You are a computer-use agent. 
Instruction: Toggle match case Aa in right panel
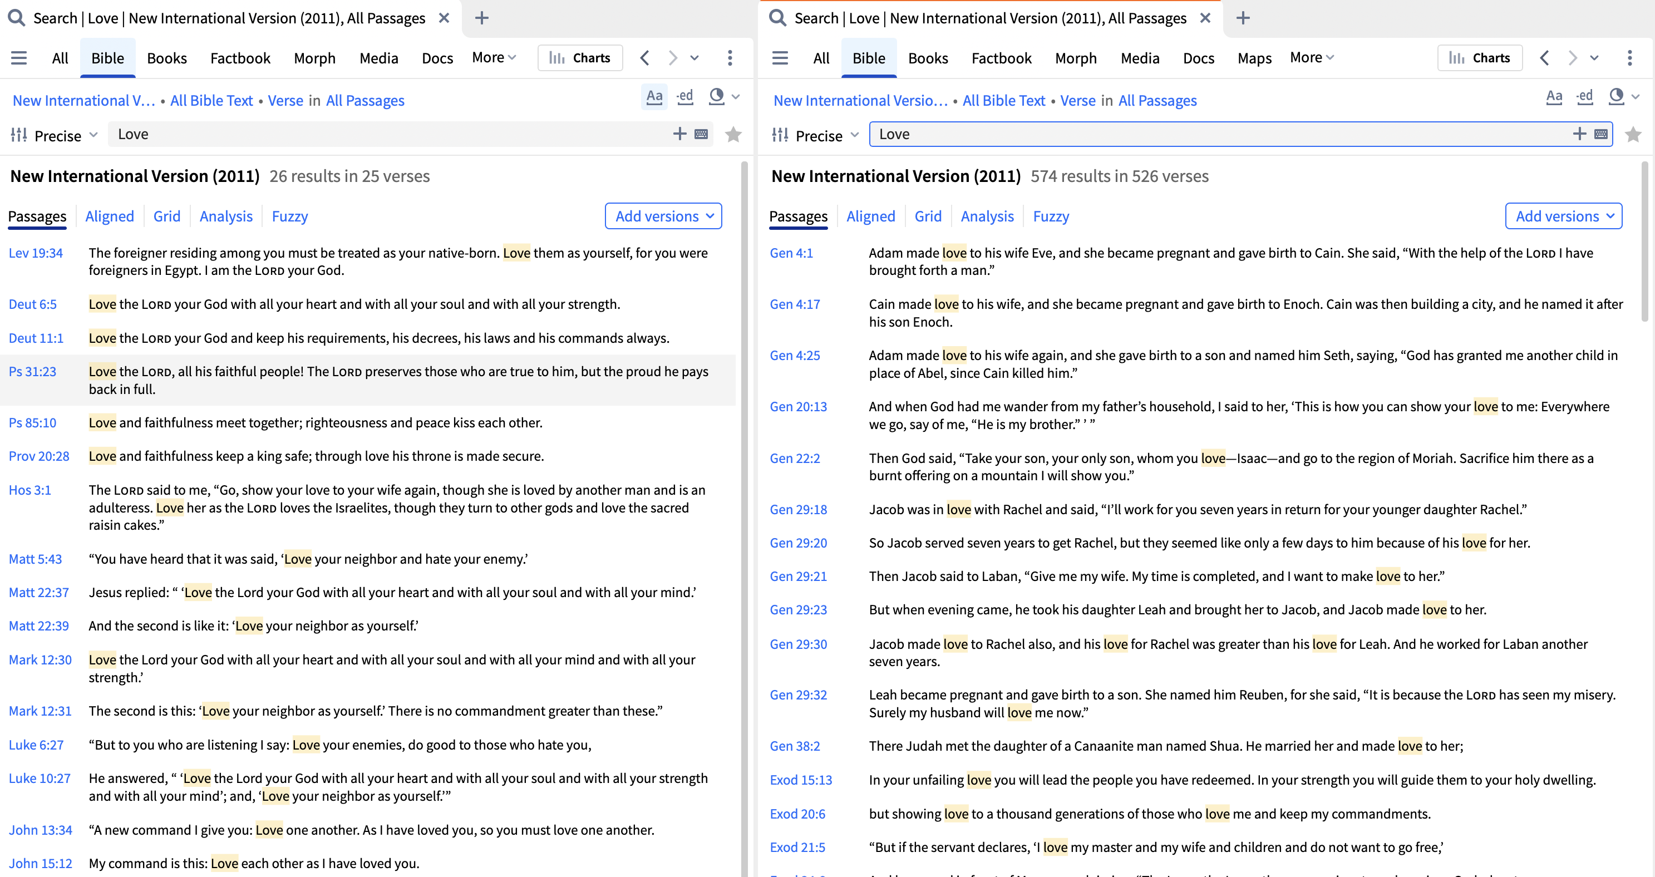click(x=1554, y=97)
